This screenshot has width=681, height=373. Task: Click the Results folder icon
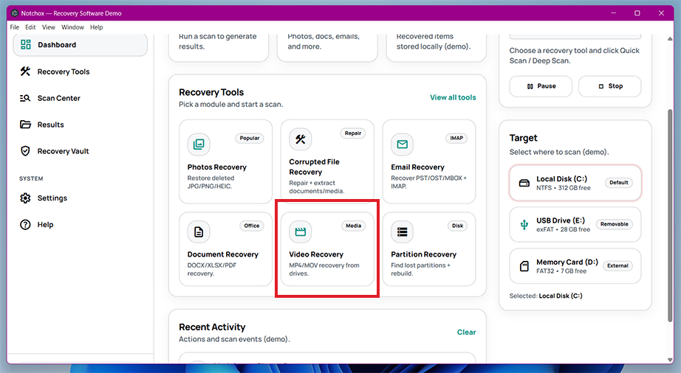[x=25, y=125]
